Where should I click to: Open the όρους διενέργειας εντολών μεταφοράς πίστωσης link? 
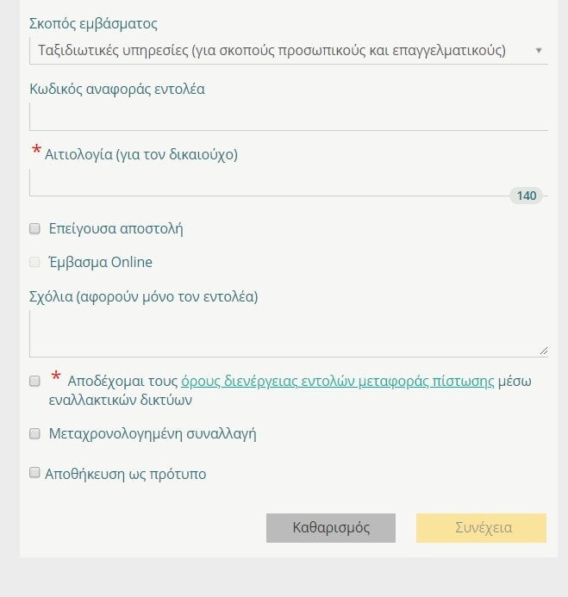338,381
